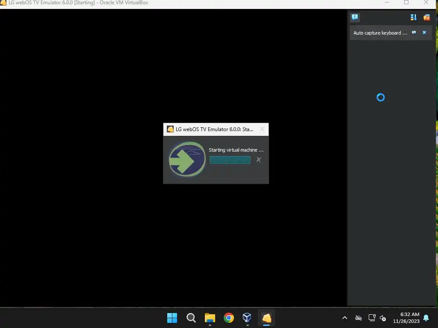Screen dimensions: 438x328
Task: Click the VirtualBox window title icon
Action: coord(3,3)
